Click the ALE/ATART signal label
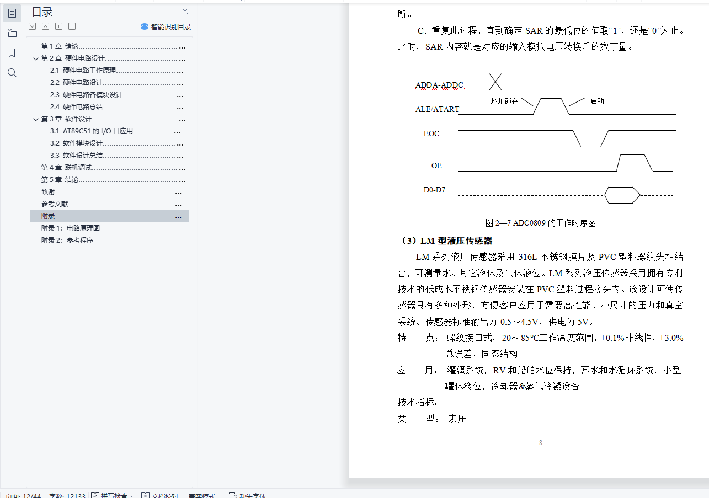The height and width of the screenshot is (498, 709). (437, 109)
